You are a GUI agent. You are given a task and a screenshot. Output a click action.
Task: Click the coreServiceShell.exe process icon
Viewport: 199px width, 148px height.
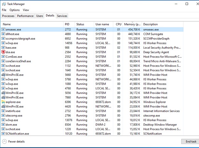click(x=3, y=61)
